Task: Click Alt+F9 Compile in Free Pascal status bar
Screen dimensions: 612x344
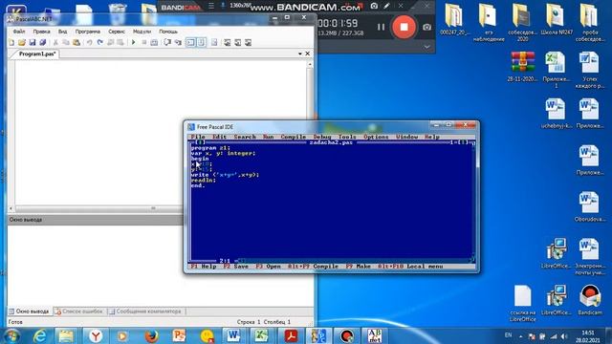Action: coord(313,267)
